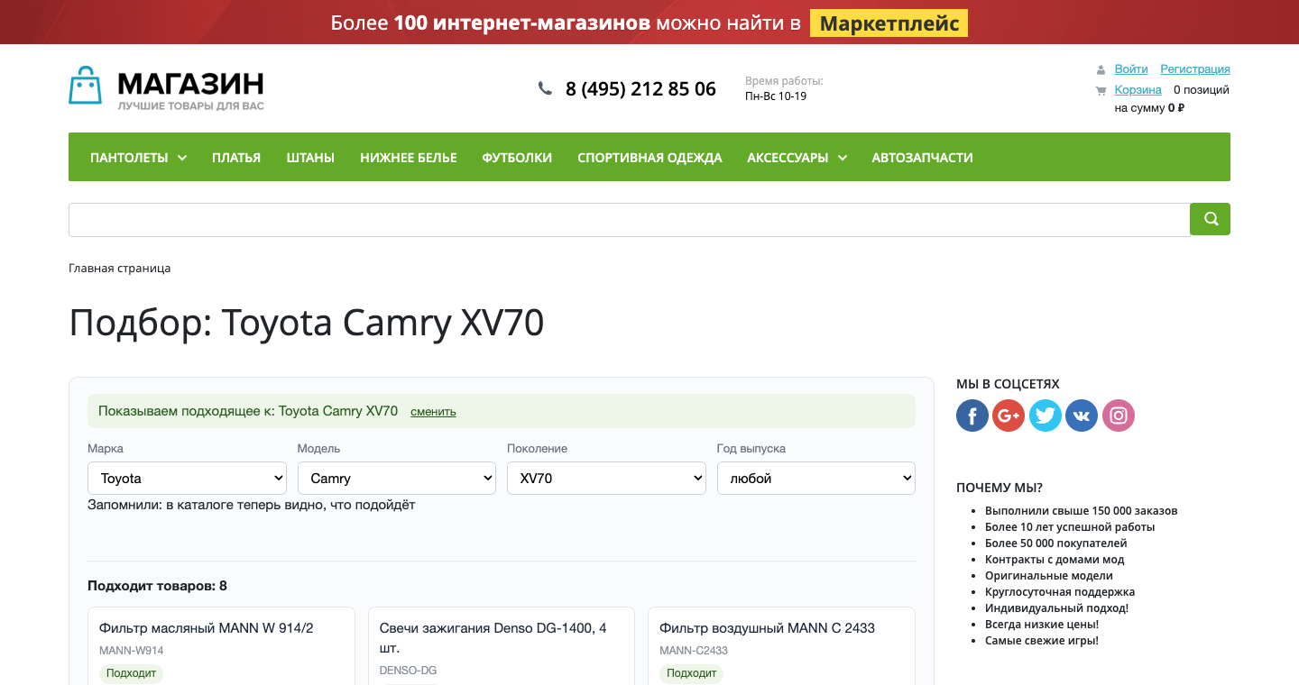This screenshot has height=685, width=1299.
Task: Open the Штаны category
Action: point(310,158)
